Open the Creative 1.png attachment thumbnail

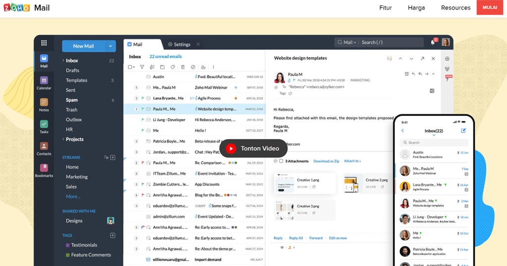[285, 184]
